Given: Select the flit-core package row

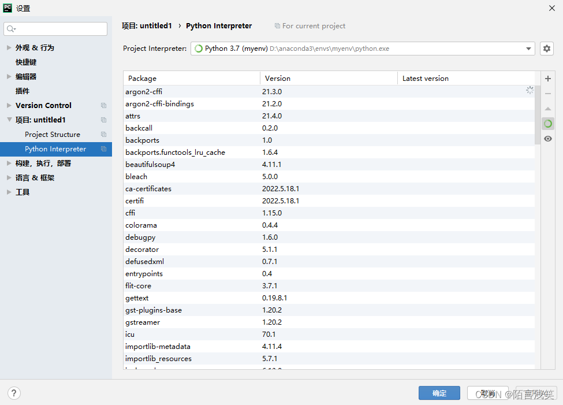Looking at the screenshot, I should pyautogui.click(x=329, y=285).
